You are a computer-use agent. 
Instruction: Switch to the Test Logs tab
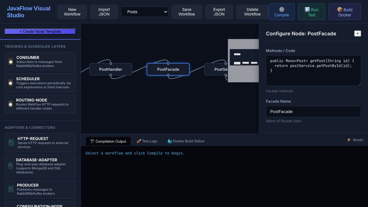tap(147, 141)
